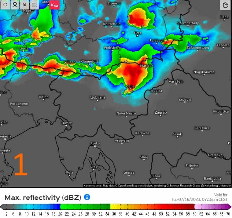Click the Maribor city label
Image resolution: width=232 pixels, height=218 pixels.
(146, 66)
